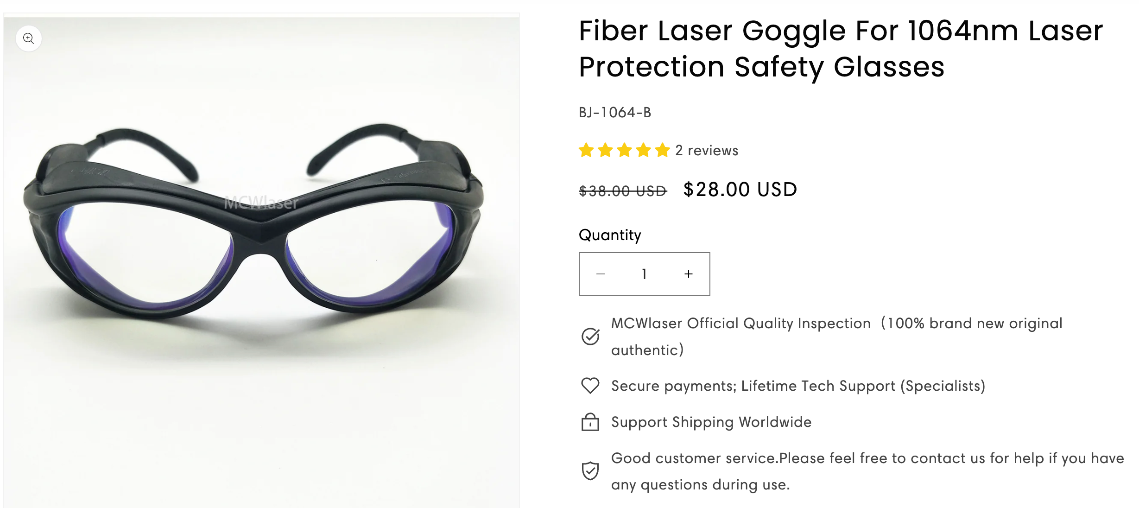The width and height of the screenshot is (1139, 508).
Task: Click the discounted $28.00 USD price
Action: [x=739, y=189]
